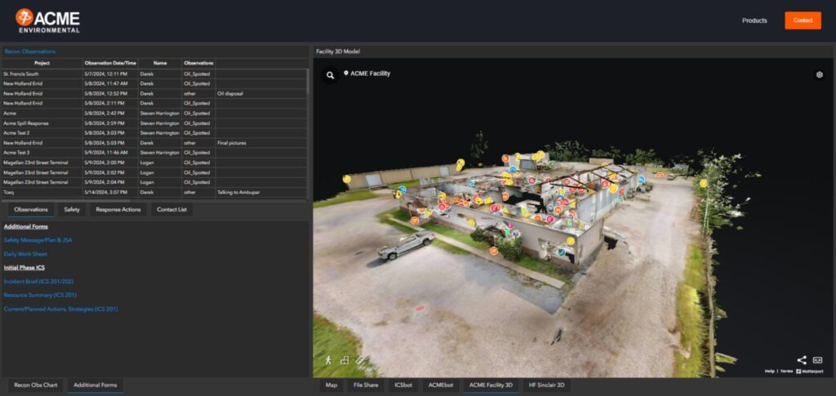The height and width of the screenshot is (396, 836).
Task: Select the Acme Test 3 project cell
Action: 42,153
